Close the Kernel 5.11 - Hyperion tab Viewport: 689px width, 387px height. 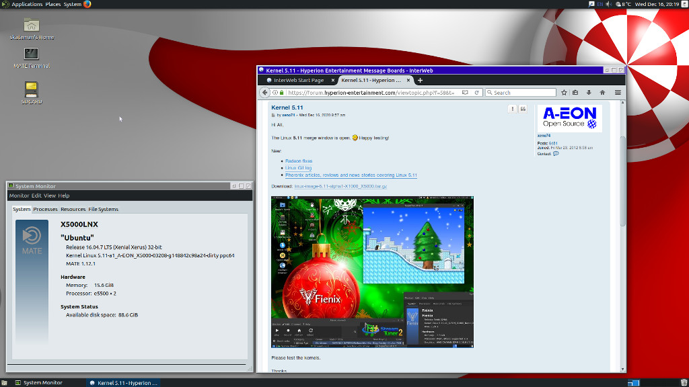click(x=408, y=81)
